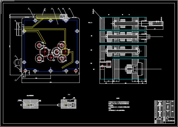Select the parts list title block table
The width and height of the screenshot is (178, 127).
(x=164, y=112)
